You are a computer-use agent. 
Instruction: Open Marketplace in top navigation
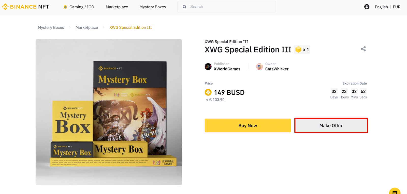[117, 7]
